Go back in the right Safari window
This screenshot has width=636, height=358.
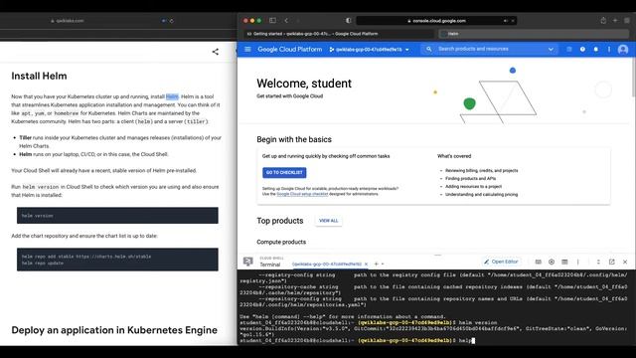click(286, 20)
